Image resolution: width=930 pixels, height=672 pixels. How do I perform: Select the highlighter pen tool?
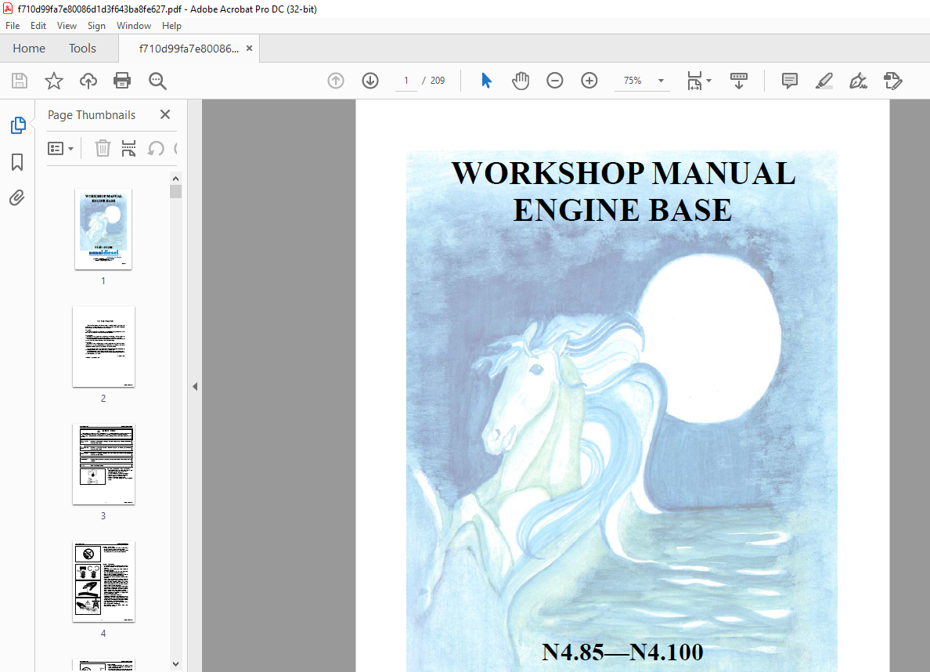(x=824, y=81)
